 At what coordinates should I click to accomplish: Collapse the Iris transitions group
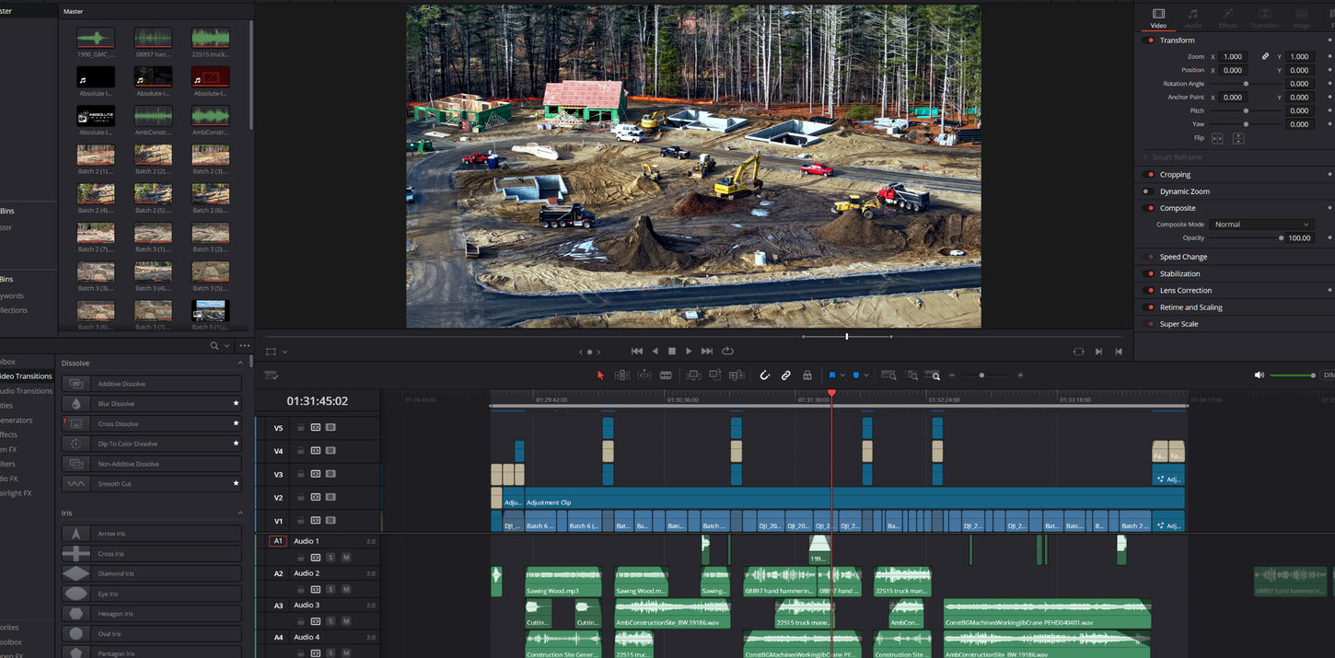[240, 513]
